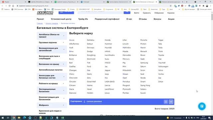Switch to grid view of products

click(166, 102)
